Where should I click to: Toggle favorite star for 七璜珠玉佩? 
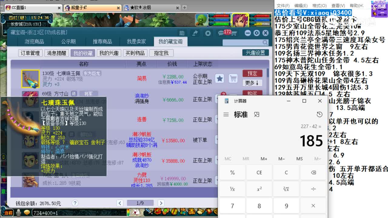pyautogui.click(x=220, y=79)
